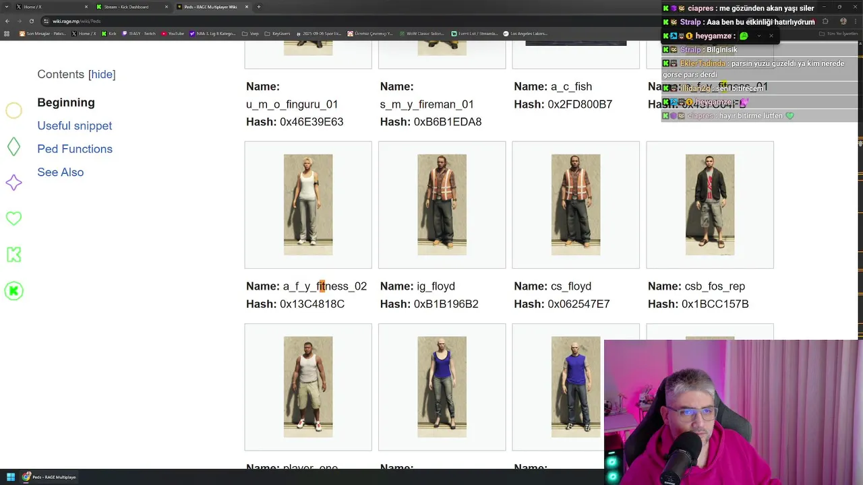Image resolution: width=863 pixels, height=485 pixels.
Task: Open the Event List / Streamlabs bookmark
Action: pyautogui.click(x=475, y=33)
